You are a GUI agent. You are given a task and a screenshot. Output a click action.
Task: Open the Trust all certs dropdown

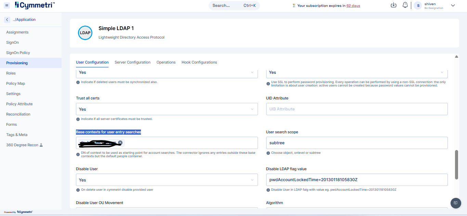click(x=167, y=109)
